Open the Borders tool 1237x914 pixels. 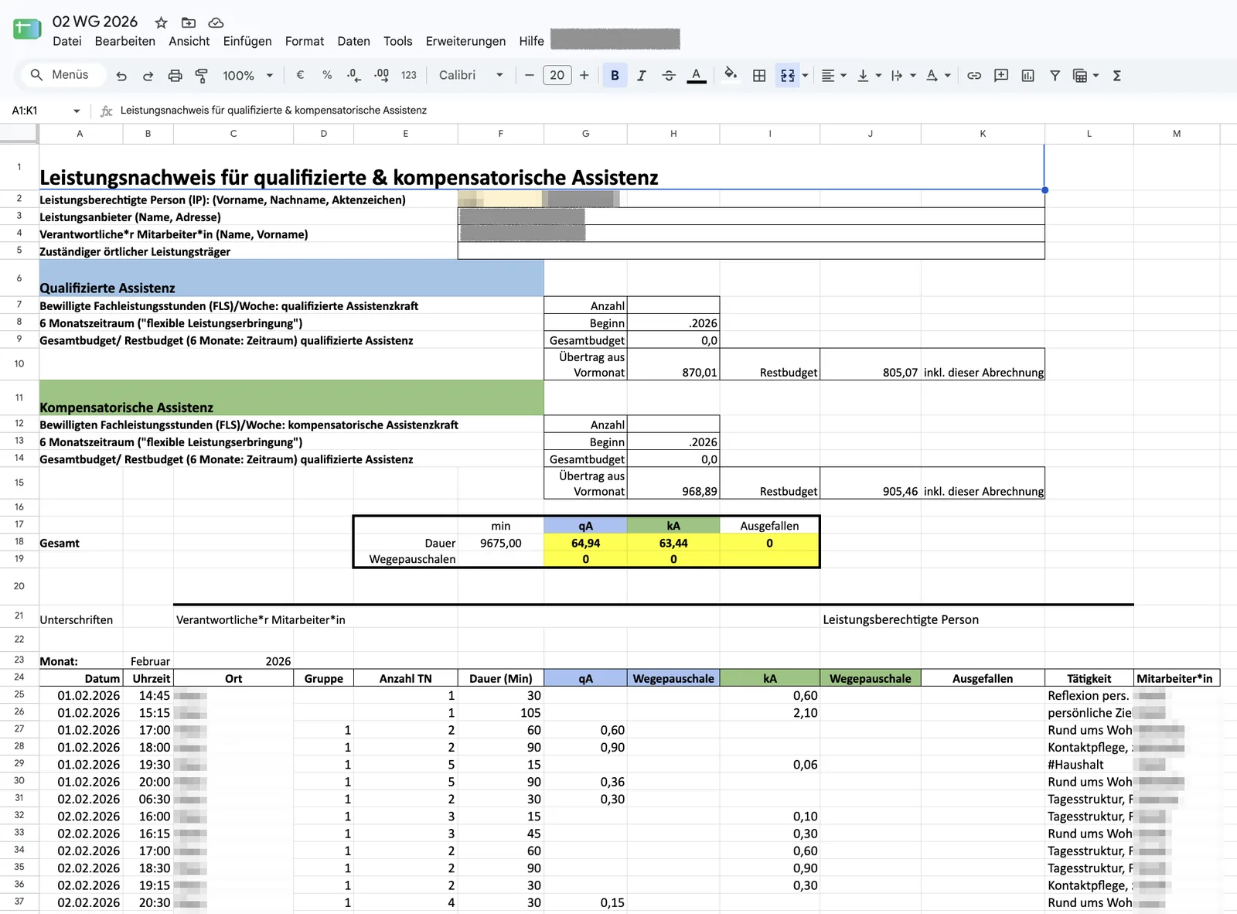(x=759, y=75)
